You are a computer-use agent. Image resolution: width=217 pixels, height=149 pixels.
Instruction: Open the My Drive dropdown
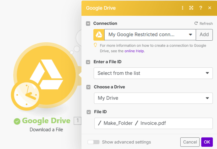click(207, 98)
